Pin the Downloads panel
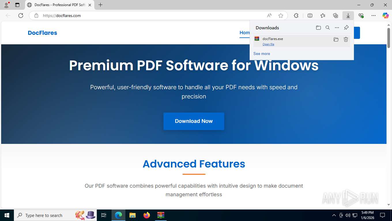 click(346, 28)
